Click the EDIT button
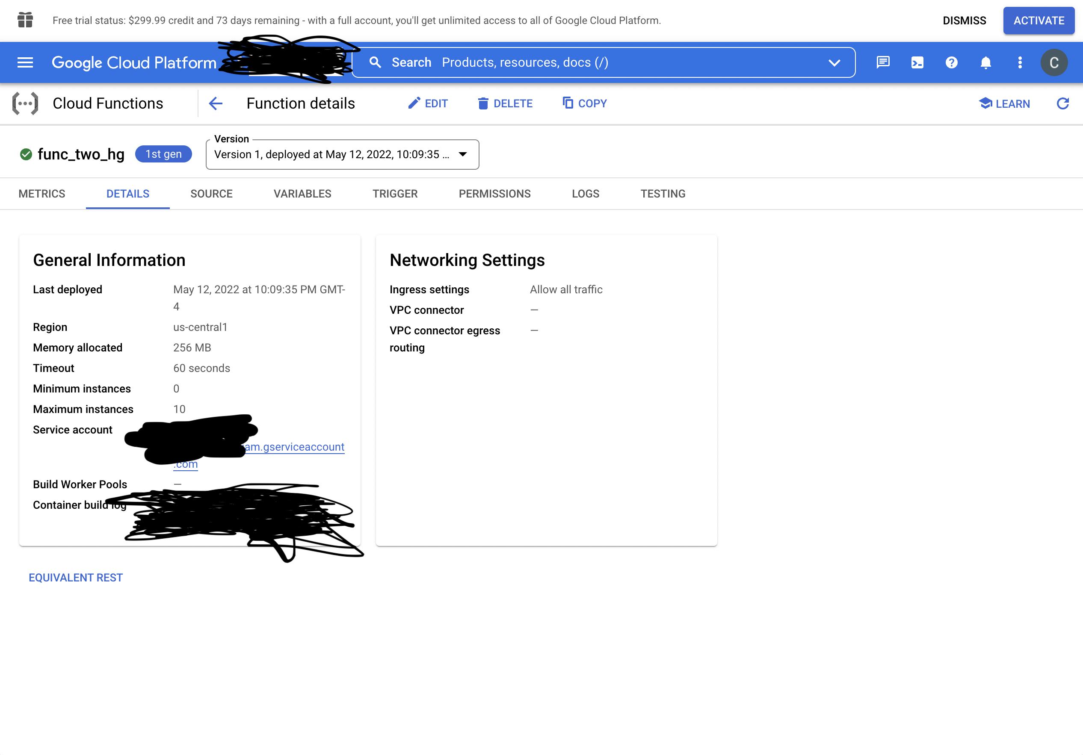 [428, 104]
